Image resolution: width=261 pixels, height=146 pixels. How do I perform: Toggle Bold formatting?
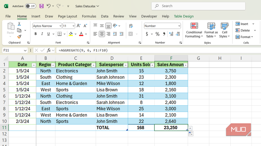(35, 34)
